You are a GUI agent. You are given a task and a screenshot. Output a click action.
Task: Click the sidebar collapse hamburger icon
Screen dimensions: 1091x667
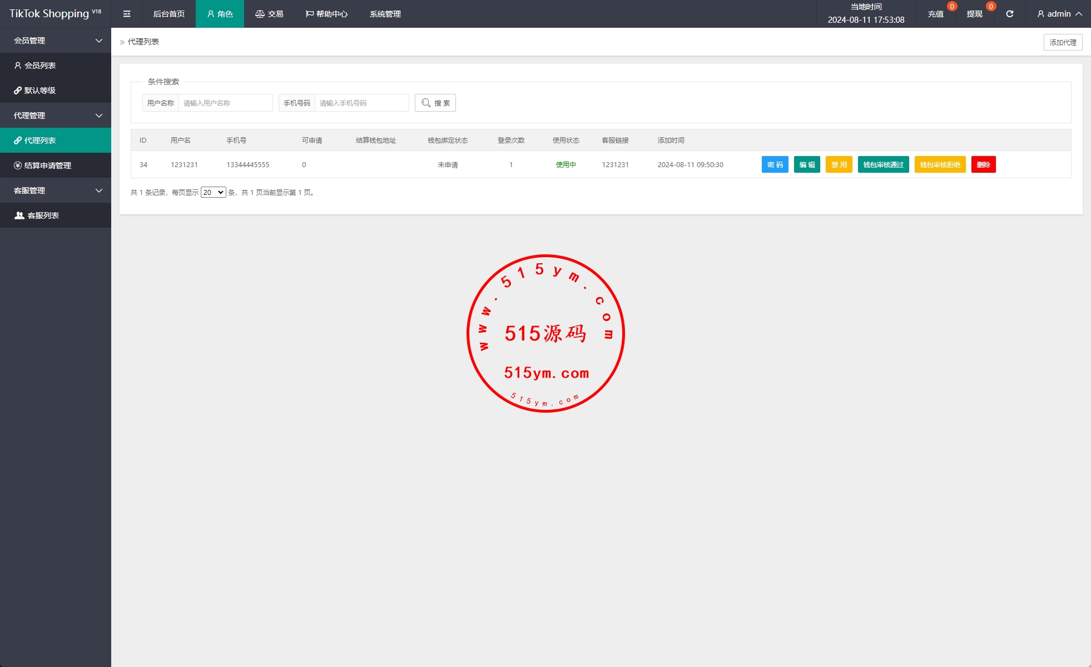pyautogui.click(x=127, y=14)
